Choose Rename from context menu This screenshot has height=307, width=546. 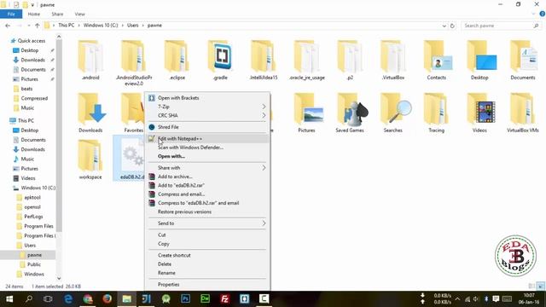point(207,273)
